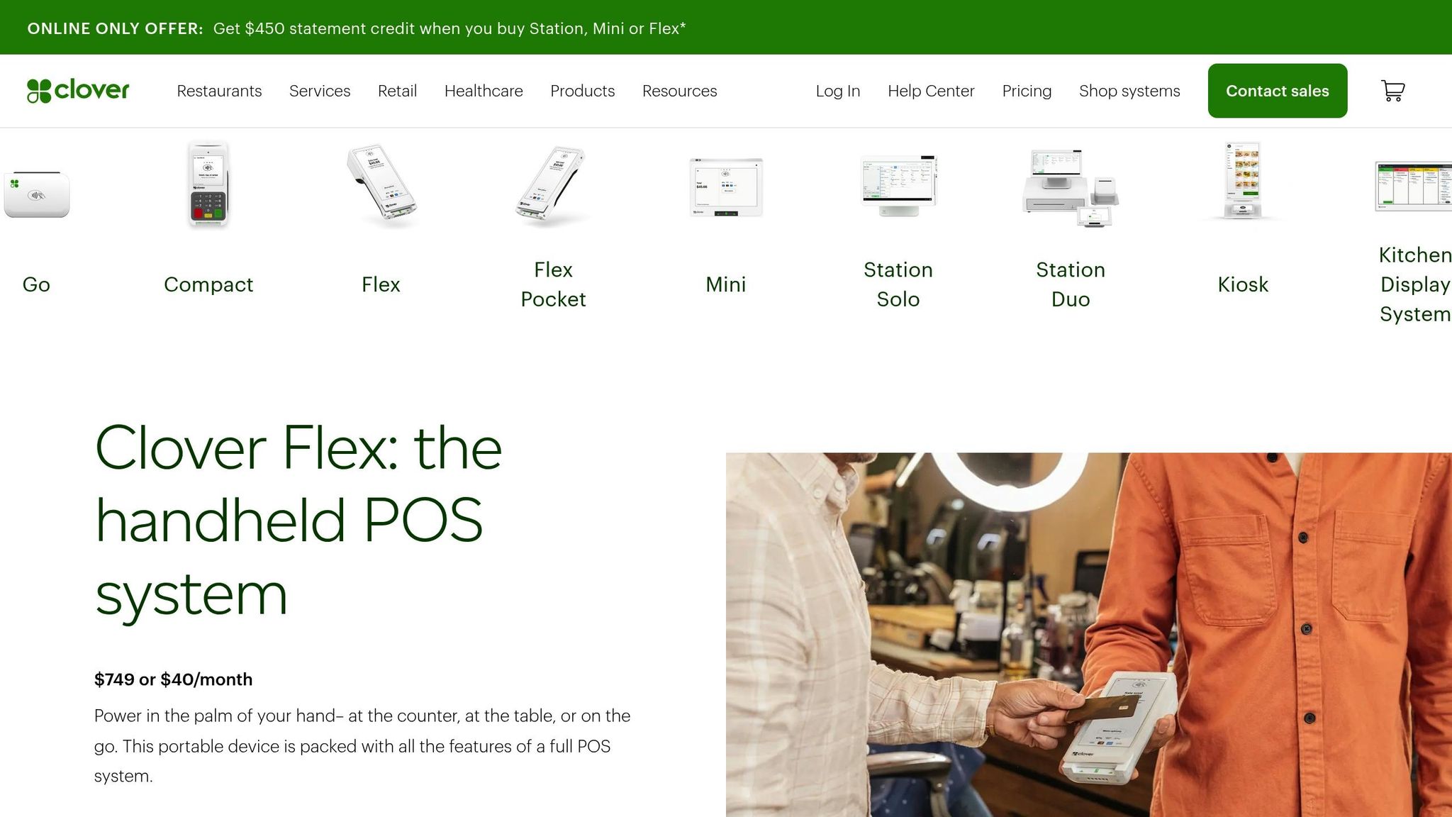The width and height of the screenshot is (1452, 817).
Task: Select the Clover Go device image
Action: click(x=36, y=194)
